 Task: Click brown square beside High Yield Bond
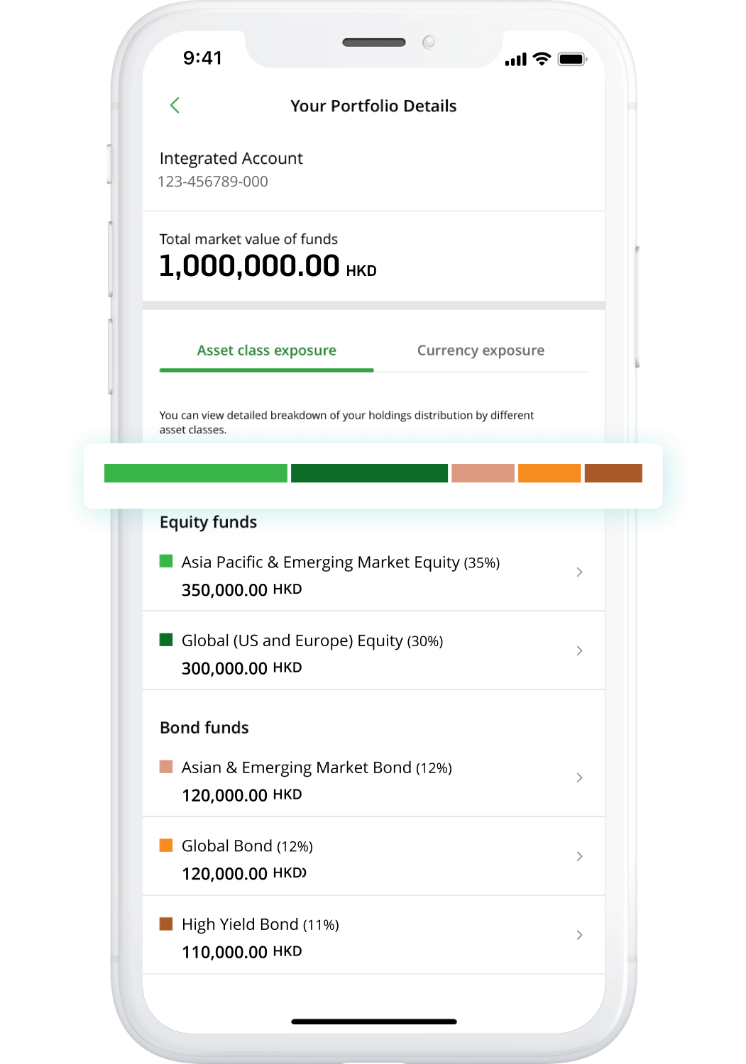(166, 924)
